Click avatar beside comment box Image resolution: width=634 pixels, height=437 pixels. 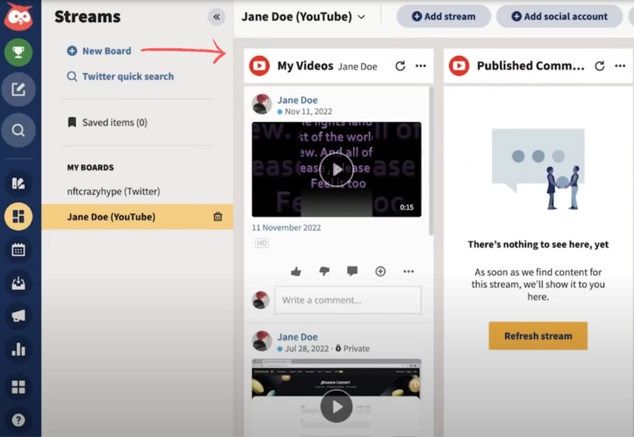coord(260,300)
